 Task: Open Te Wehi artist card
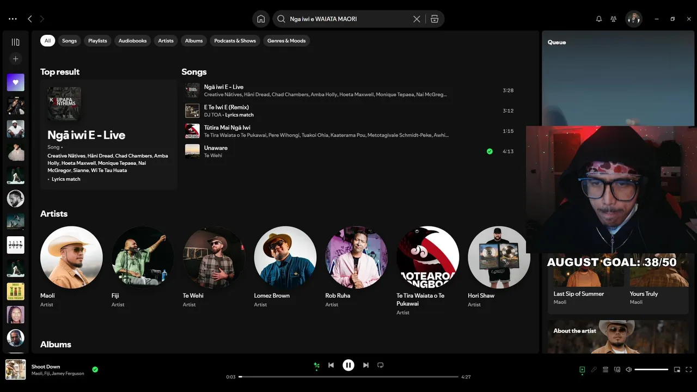pyautogui.click(x=214, y=267)
